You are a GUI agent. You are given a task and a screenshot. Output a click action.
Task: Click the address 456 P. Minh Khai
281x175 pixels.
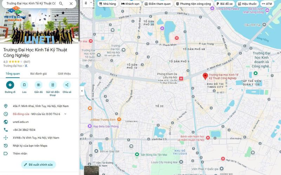click(x=41, y=106)
